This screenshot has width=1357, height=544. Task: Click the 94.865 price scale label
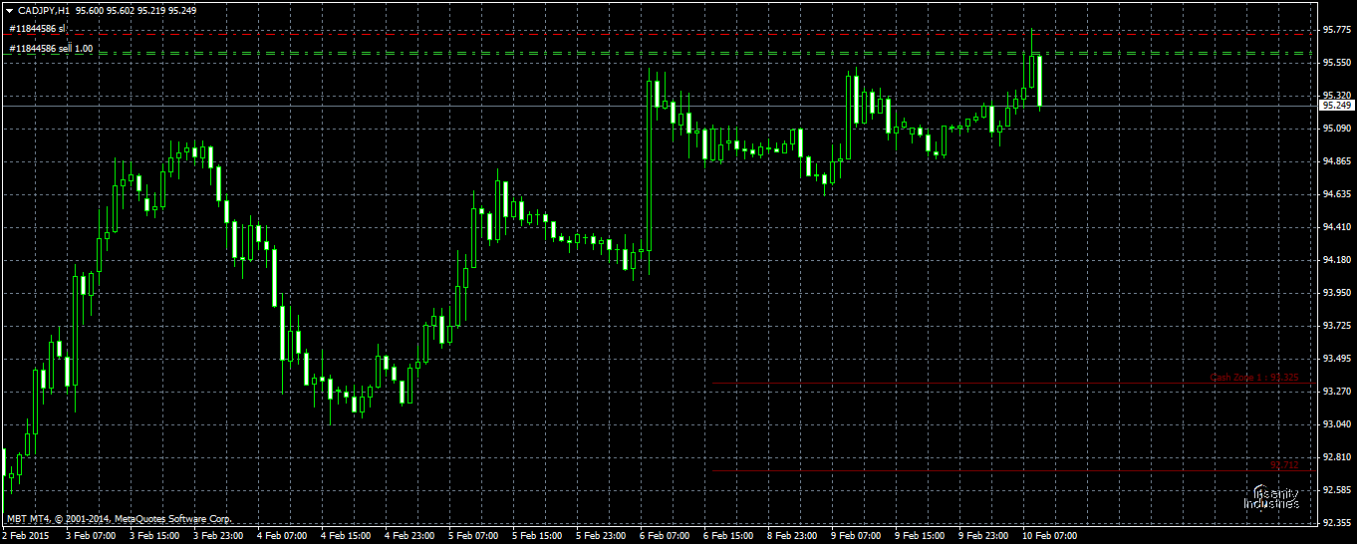pyautogui.click(x=1336, y=161)
